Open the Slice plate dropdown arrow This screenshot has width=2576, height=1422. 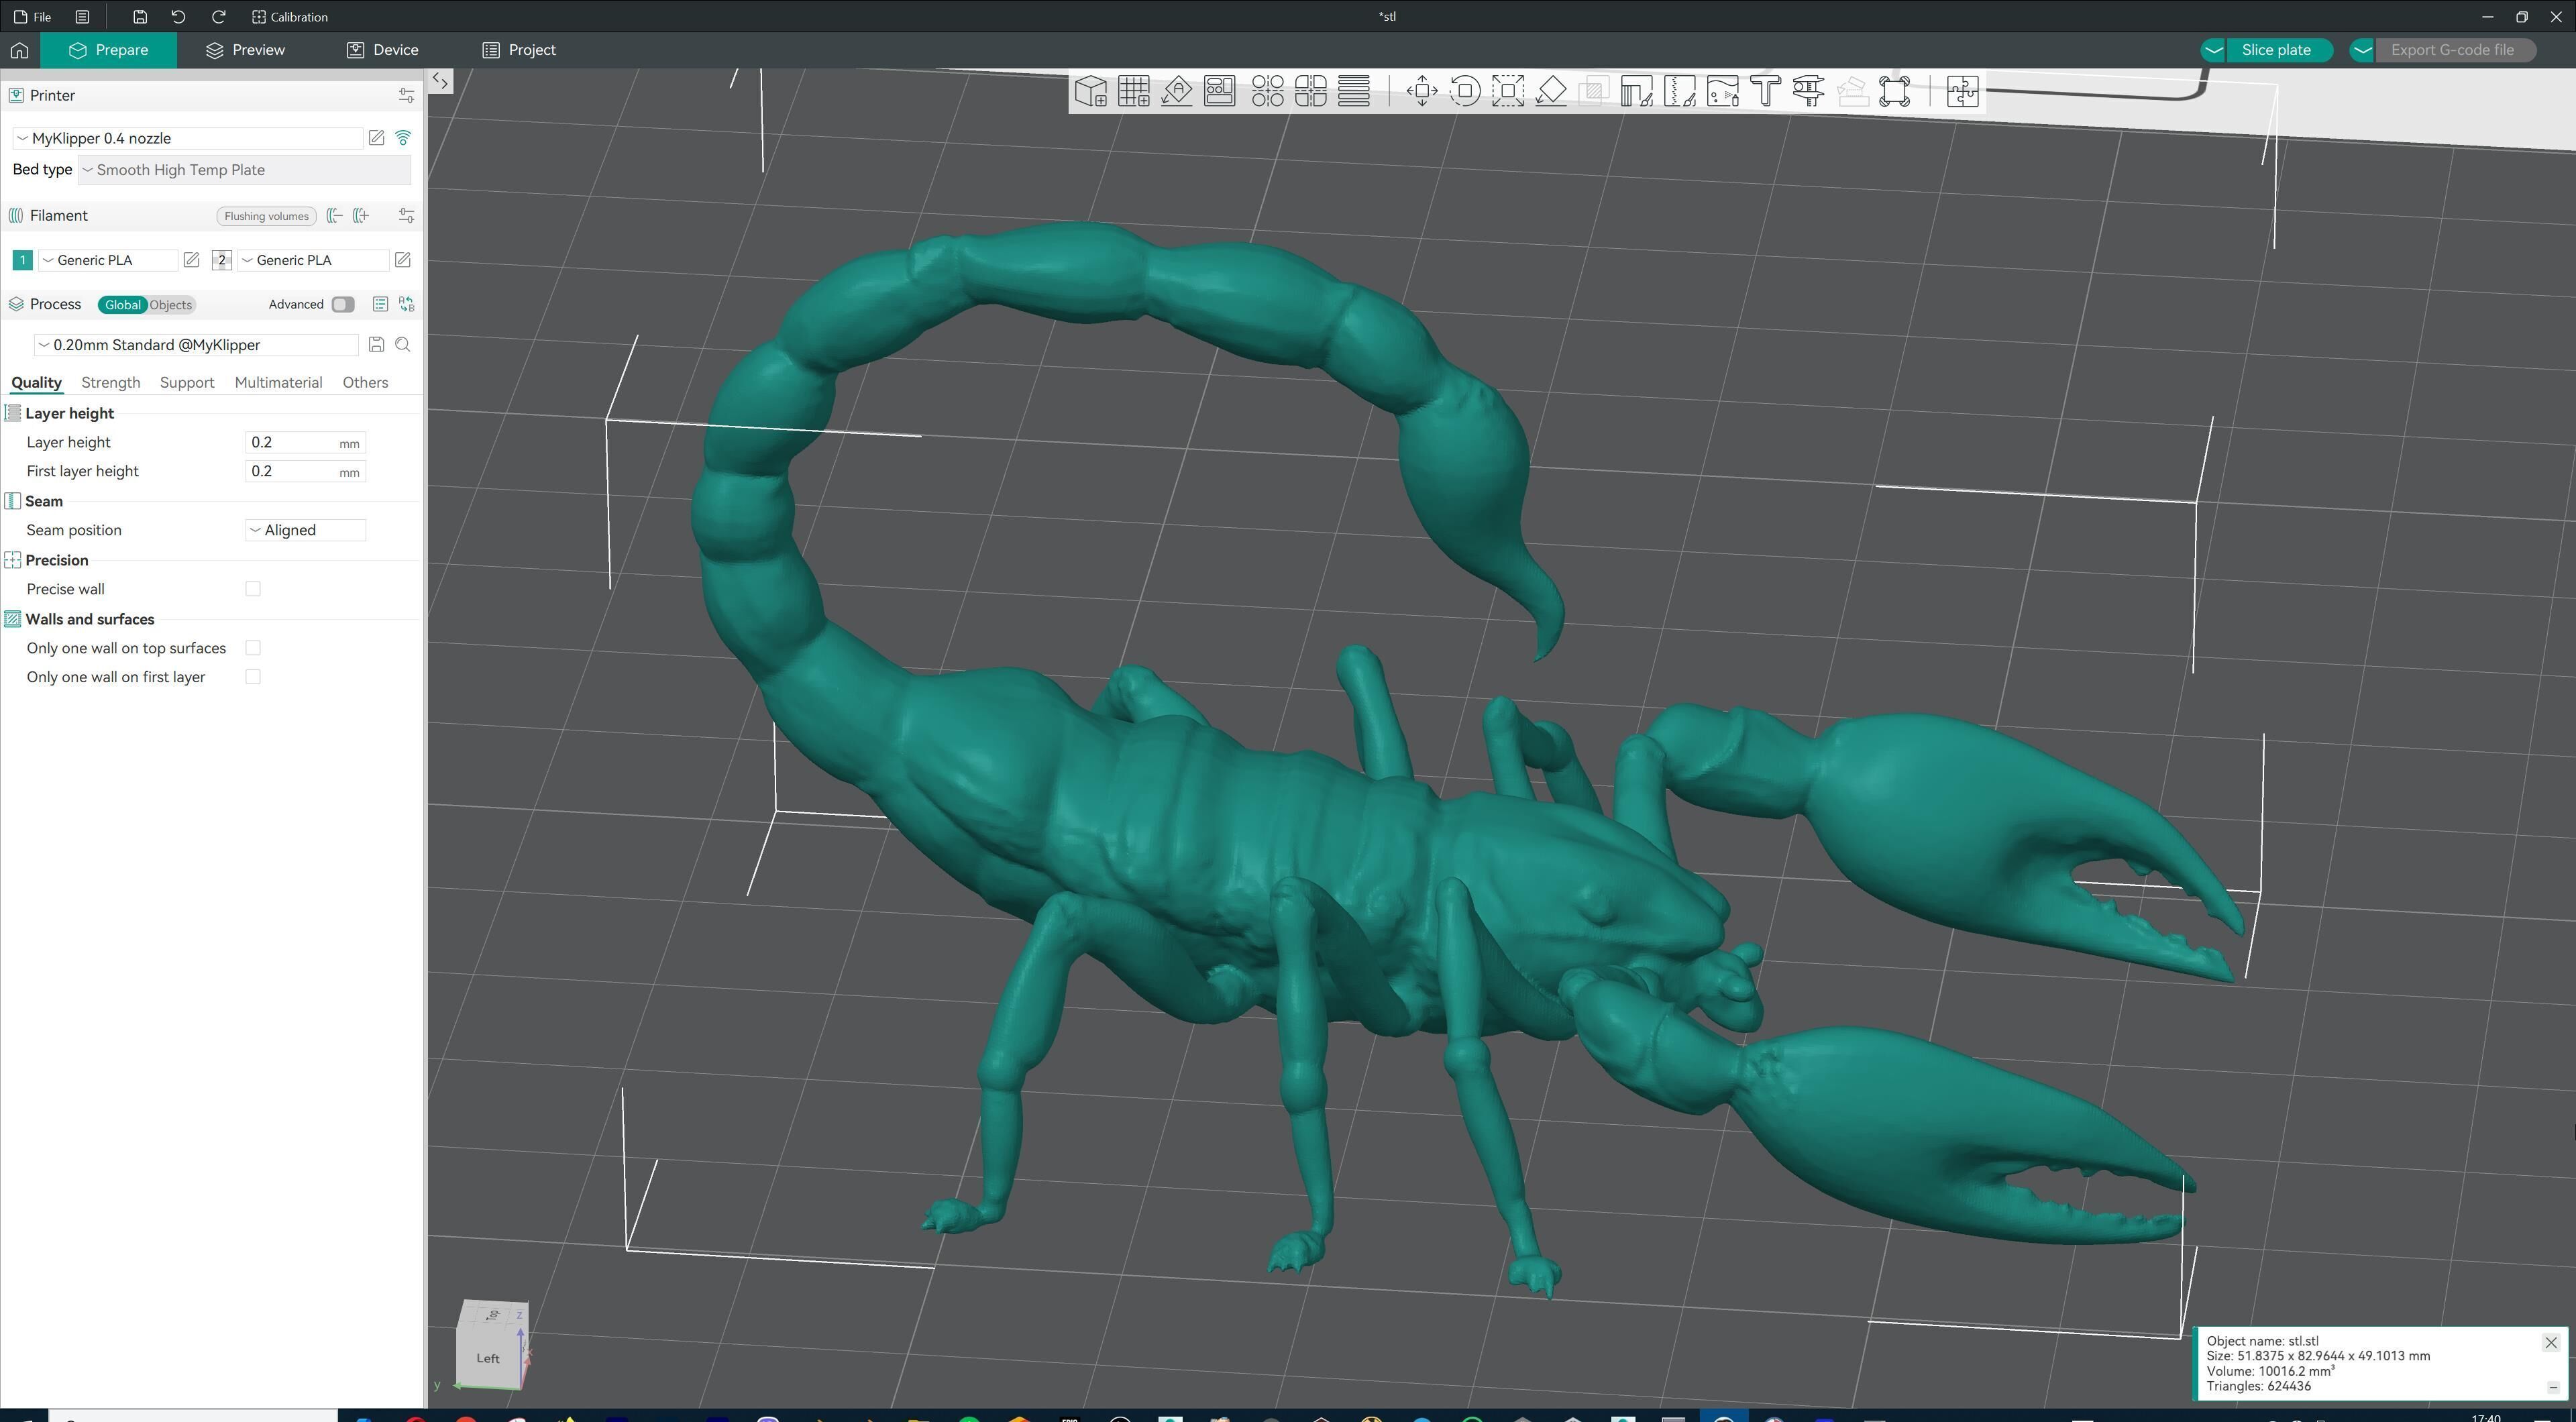(x=2214, y=50)
